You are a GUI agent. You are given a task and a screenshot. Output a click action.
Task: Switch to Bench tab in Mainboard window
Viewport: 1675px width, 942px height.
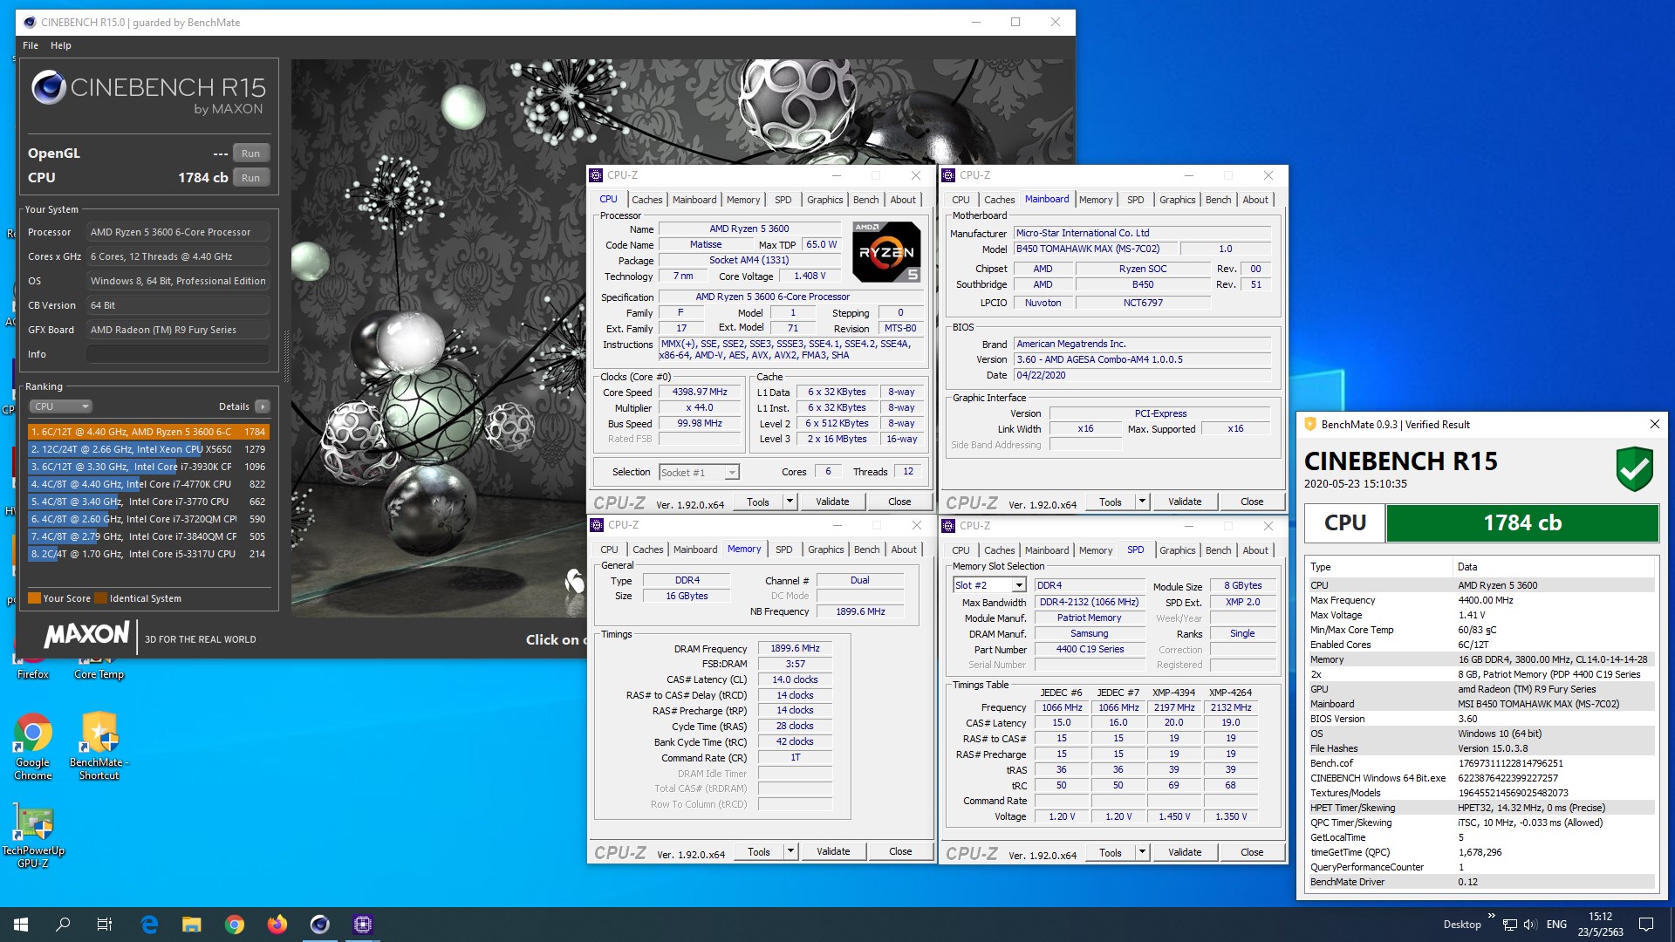(1218, 200)
